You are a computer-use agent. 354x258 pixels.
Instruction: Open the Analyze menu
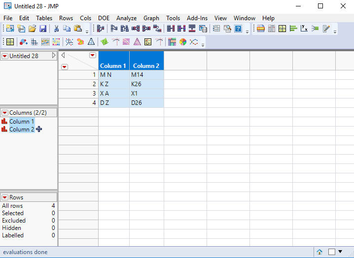tap(126, 18)
